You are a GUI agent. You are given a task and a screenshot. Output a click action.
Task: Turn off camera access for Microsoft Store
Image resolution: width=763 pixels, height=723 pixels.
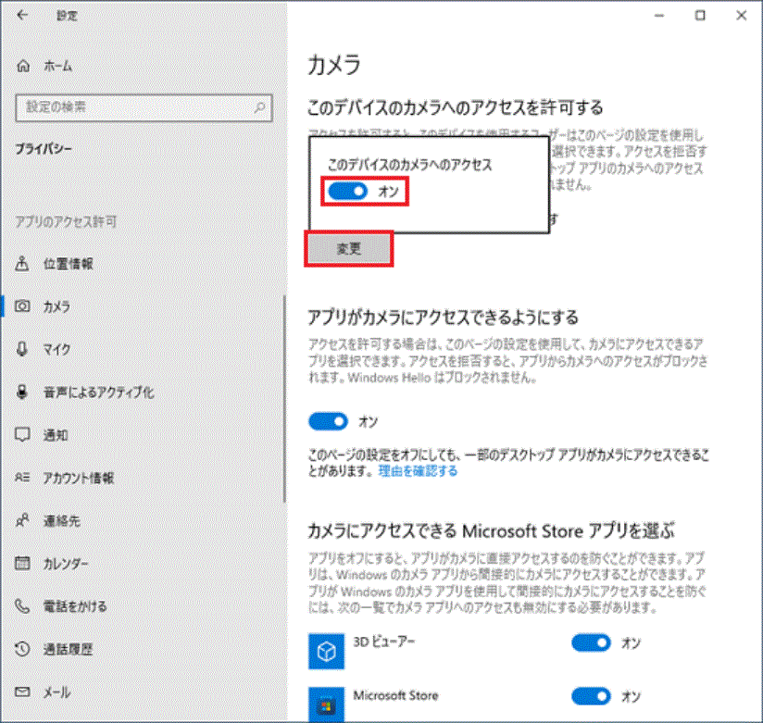click(591, 696)
